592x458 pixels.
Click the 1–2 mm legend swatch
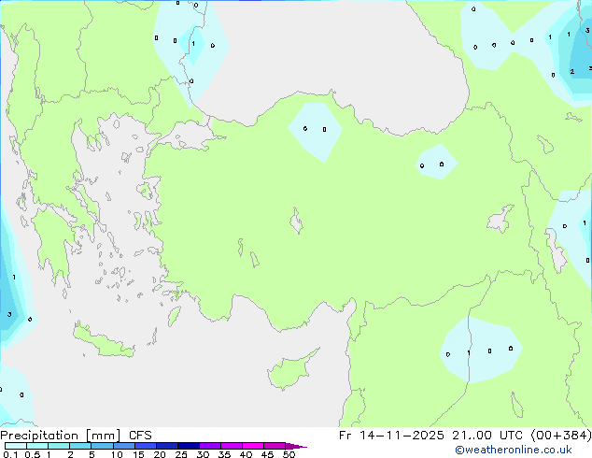tap(59, 446)
